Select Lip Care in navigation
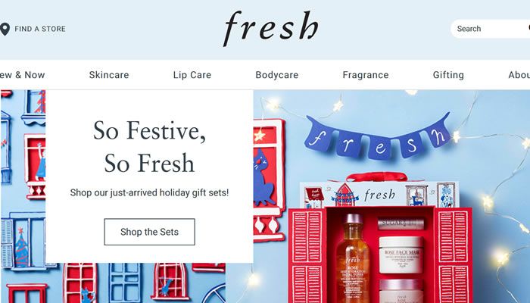The height and width of the screenshot is (303, 530). 192,75
